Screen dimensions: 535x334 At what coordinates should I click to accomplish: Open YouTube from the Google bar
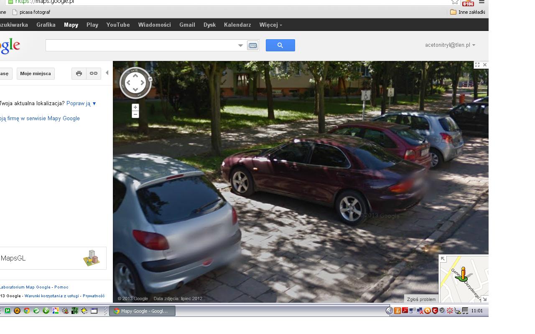118,25
